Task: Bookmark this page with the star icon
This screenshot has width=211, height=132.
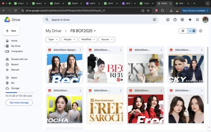Action: [148, 11]
